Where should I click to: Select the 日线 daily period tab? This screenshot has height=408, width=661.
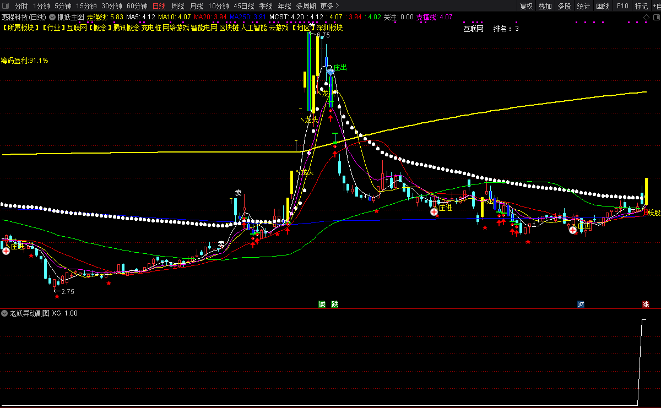coord(159,6)
